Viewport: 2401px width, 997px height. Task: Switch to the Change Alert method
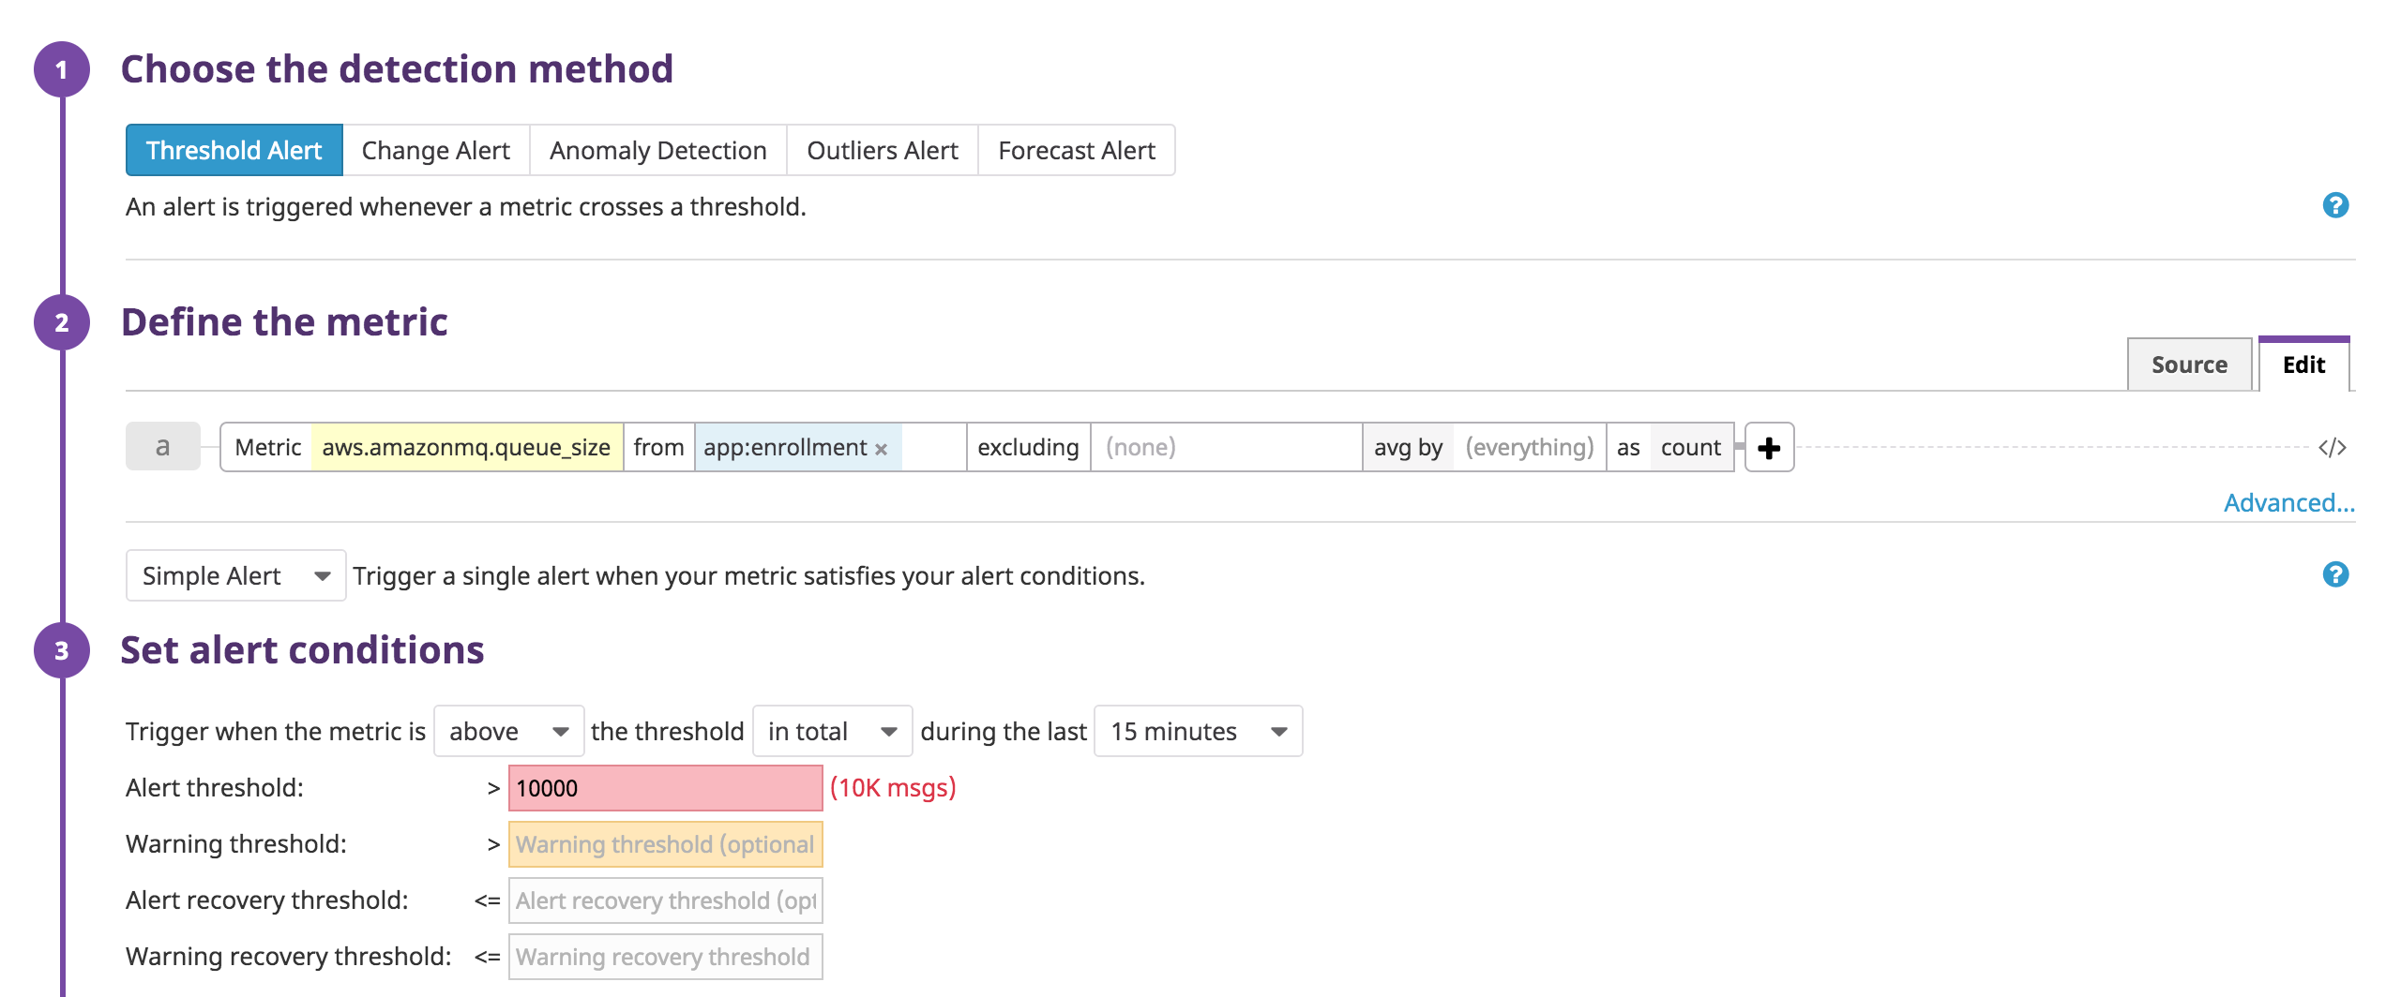(x=436, y=149)
